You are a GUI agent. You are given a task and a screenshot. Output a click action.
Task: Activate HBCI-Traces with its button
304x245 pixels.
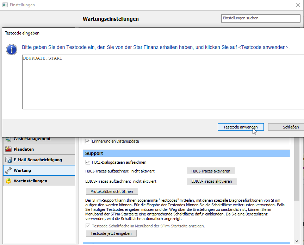click(x=211, y=171)
